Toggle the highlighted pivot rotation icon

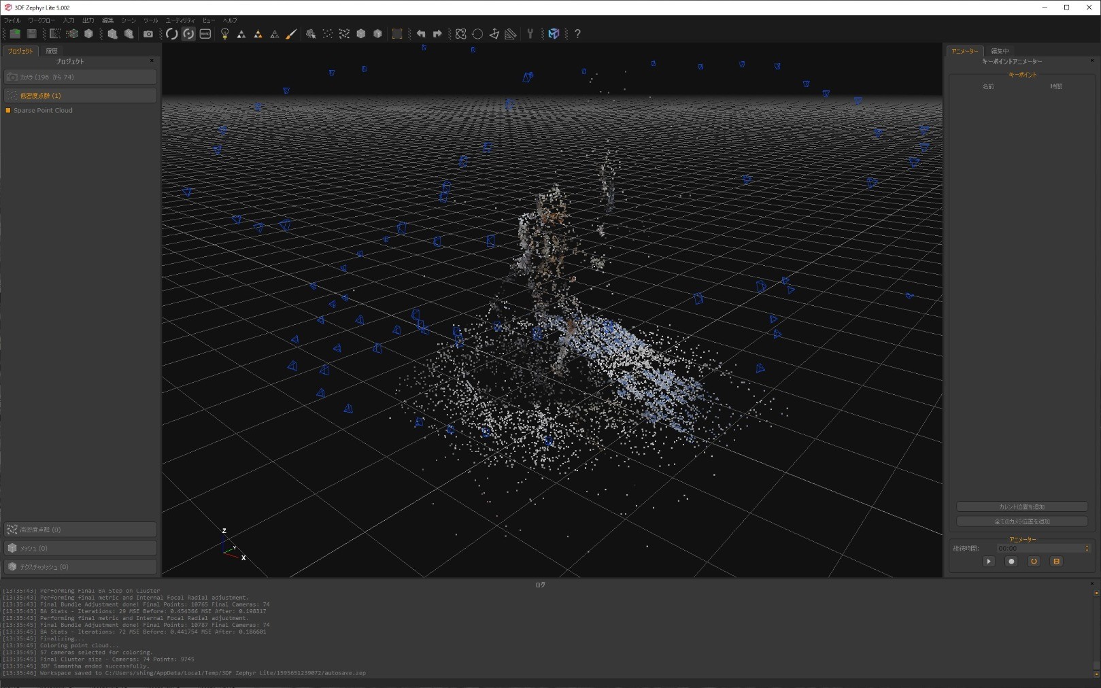point(188,34)
